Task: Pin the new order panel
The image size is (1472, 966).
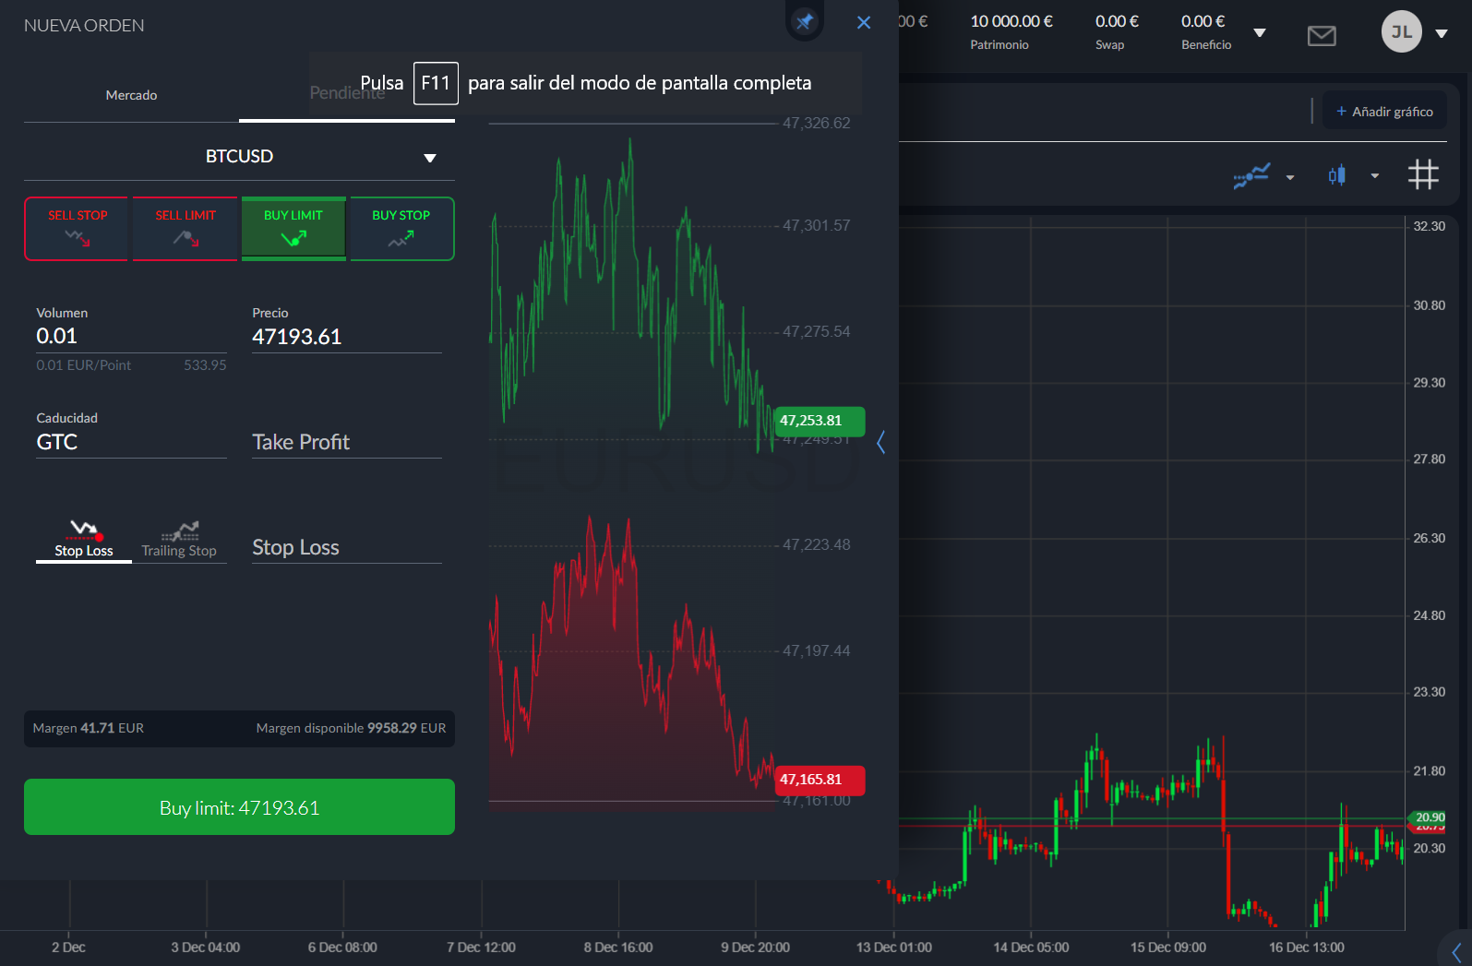Action: point(804,21)
